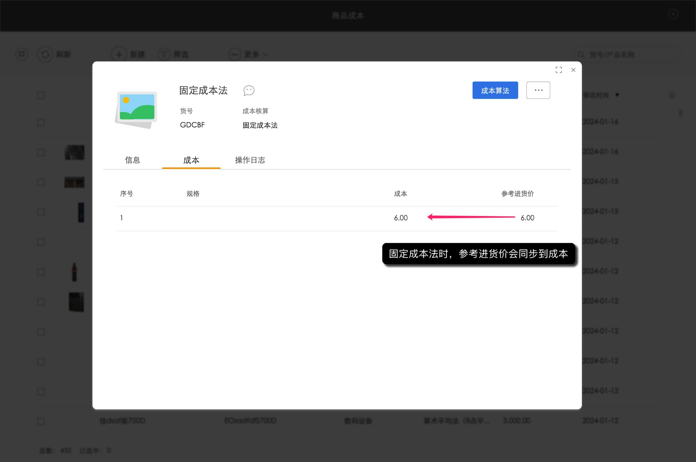Click the 新建 plus icon in background toolbar
Screen dimensions: 696x462
click(x=119, y=54)
